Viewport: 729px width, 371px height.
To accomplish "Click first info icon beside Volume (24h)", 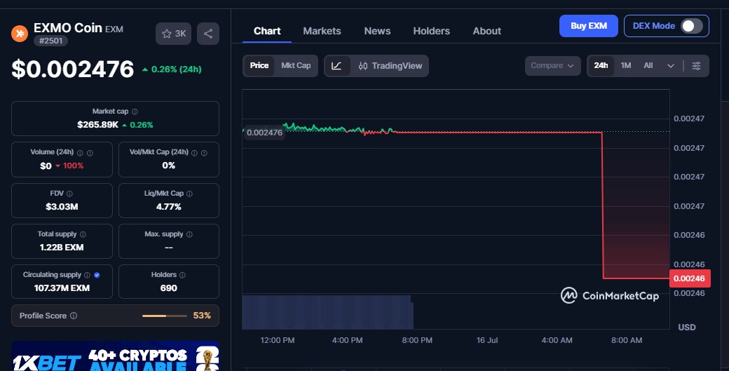I will click(80, 152).
